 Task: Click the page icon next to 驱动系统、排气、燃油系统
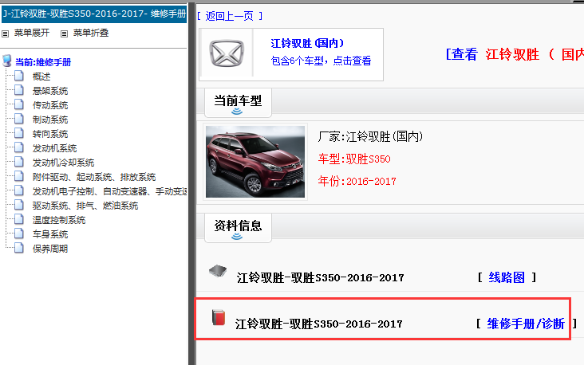pos(19,205)
